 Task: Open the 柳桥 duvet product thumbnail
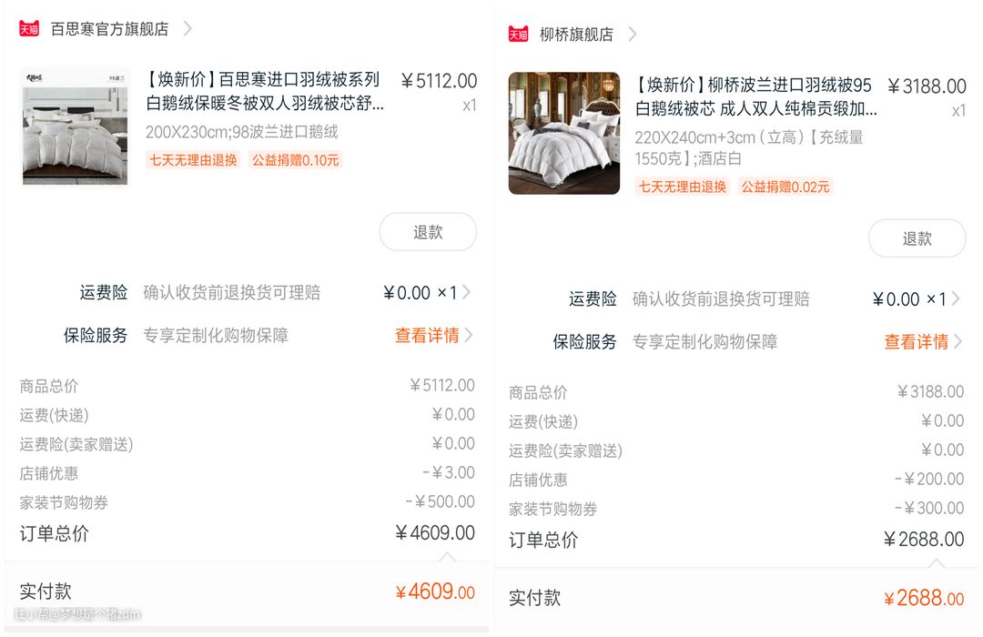pos(563,133)
